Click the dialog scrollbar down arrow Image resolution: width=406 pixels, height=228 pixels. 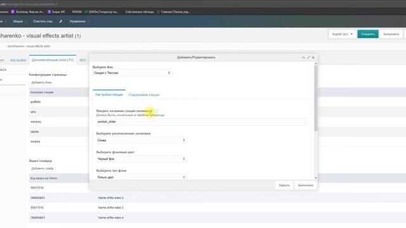click(315, 178)
